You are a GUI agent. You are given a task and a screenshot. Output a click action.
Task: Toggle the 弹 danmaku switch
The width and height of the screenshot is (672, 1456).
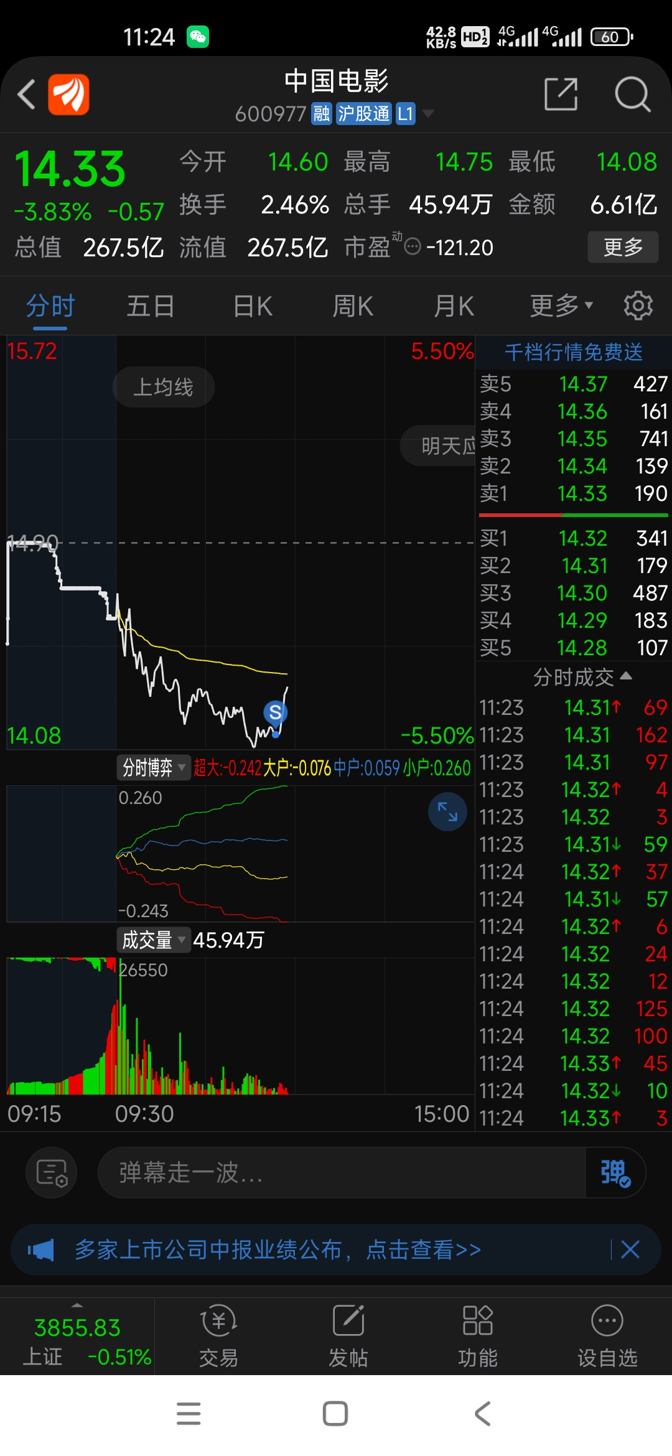point(615,1173)
